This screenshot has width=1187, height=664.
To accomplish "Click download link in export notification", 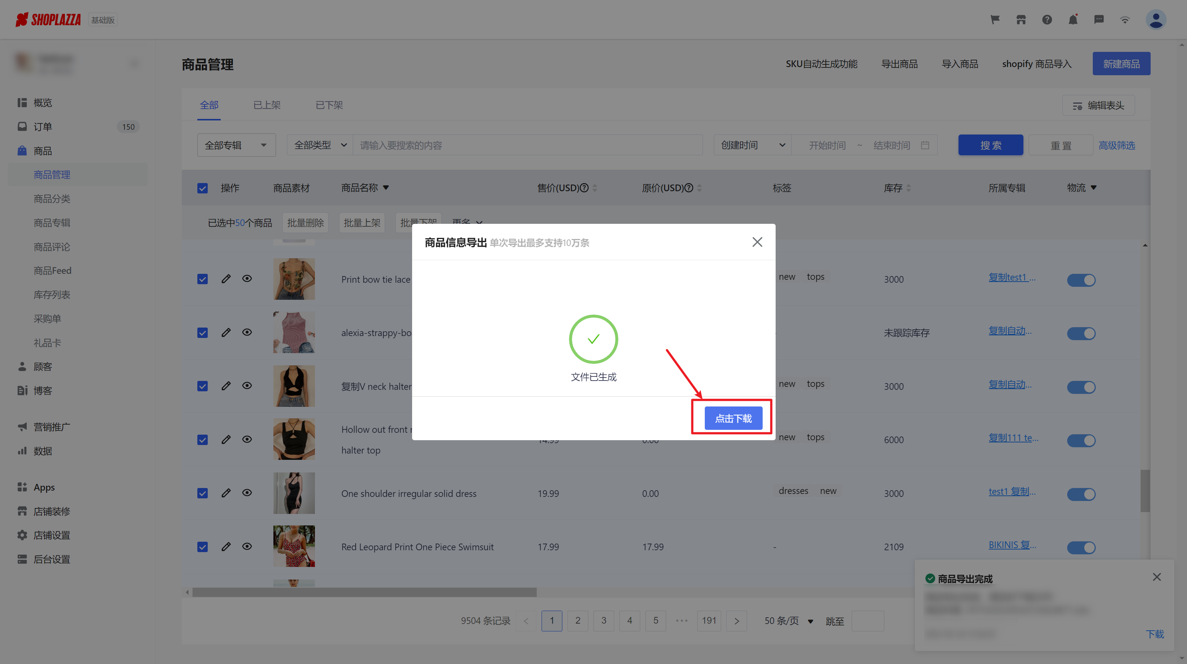I will tap(1155, 634).
